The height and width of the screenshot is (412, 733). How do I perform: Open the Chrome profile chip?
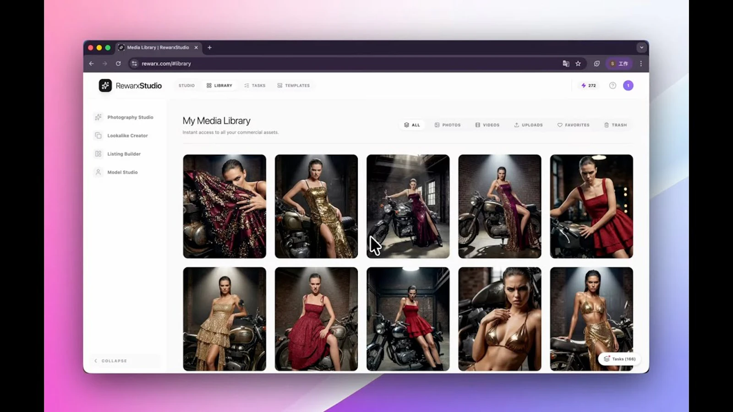(x=619, y=64)
